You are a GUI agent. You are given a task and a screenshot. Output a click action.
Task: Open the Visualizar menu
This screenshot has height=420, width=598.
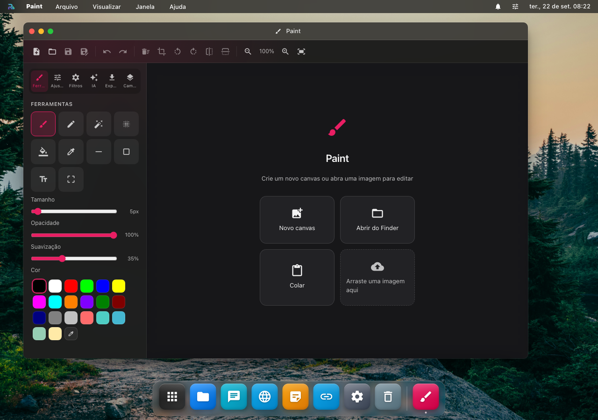(x=107, y=7)
